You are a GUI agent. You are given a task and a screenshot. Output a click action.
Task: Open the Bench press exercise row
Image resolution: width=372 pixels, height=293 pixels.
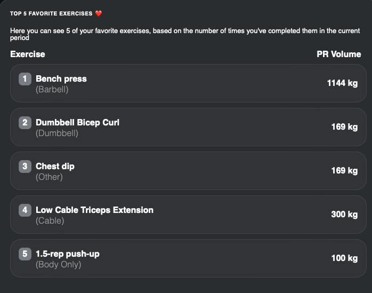[x=187, y=83]
